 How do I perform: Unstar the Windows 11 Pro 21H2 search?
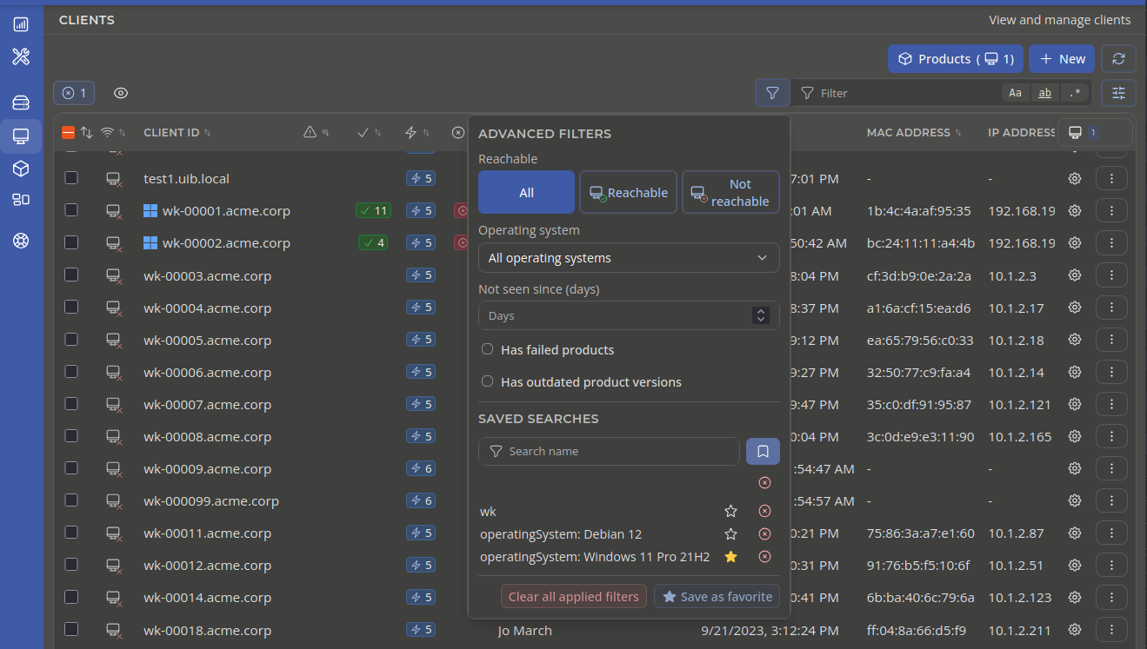(731, 557)
